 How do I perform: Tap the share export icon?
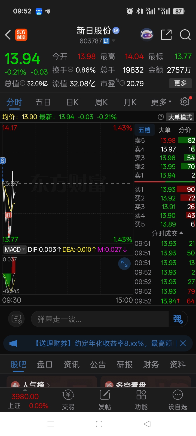[x=166, y=35]
